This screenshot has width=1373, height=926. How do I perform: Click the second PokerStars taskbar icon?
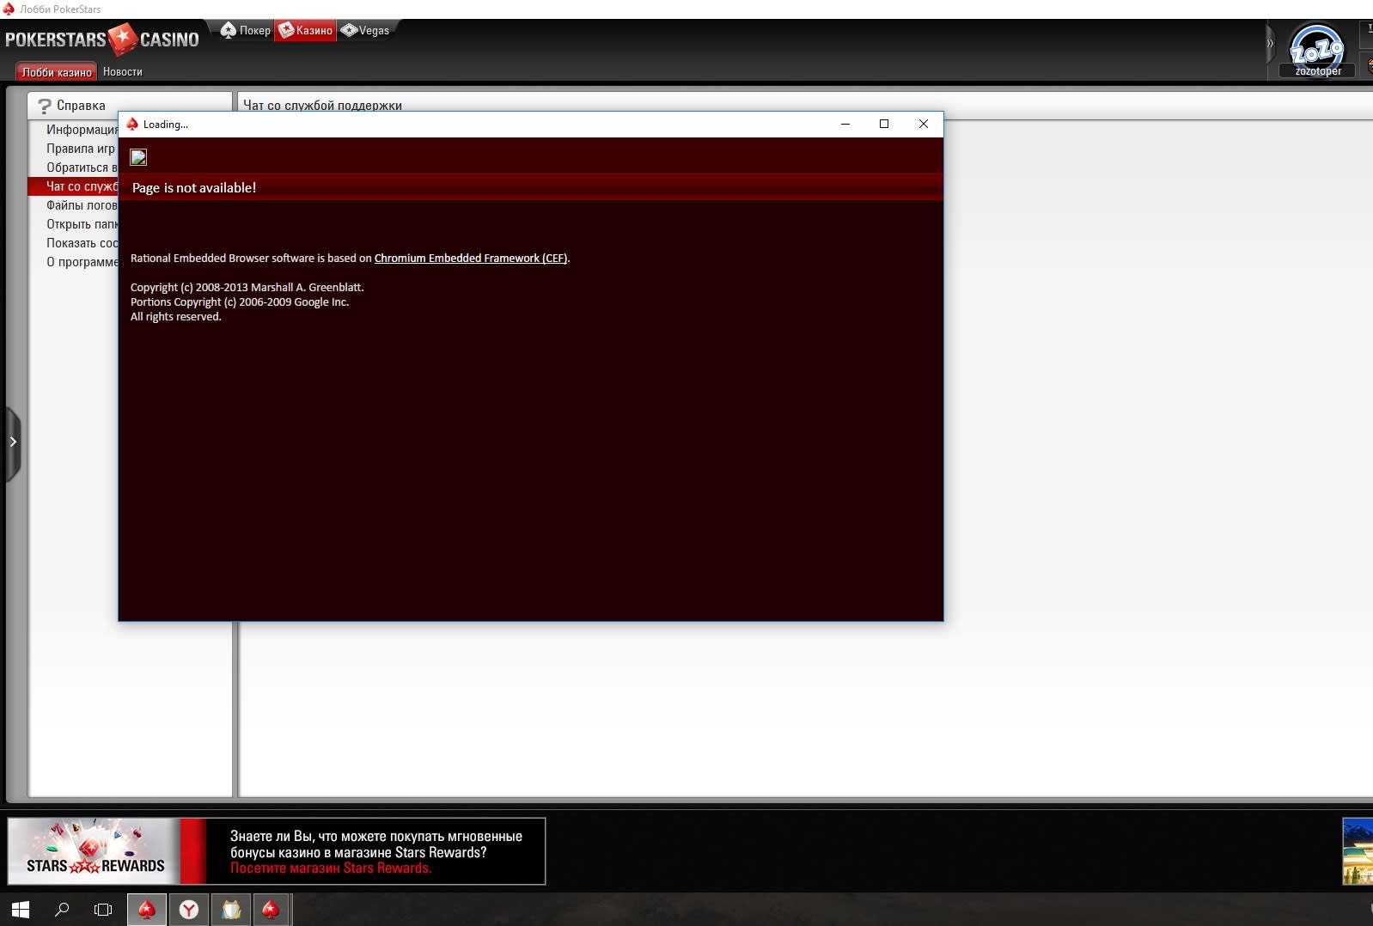pos(271,910)
